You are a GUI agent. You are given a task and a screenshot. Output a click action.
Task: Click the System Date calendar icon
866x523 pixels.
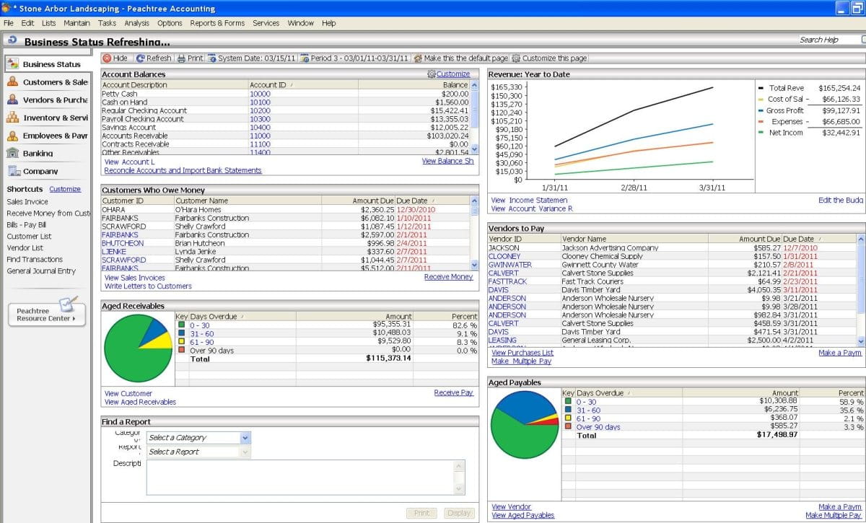(212, 58)
